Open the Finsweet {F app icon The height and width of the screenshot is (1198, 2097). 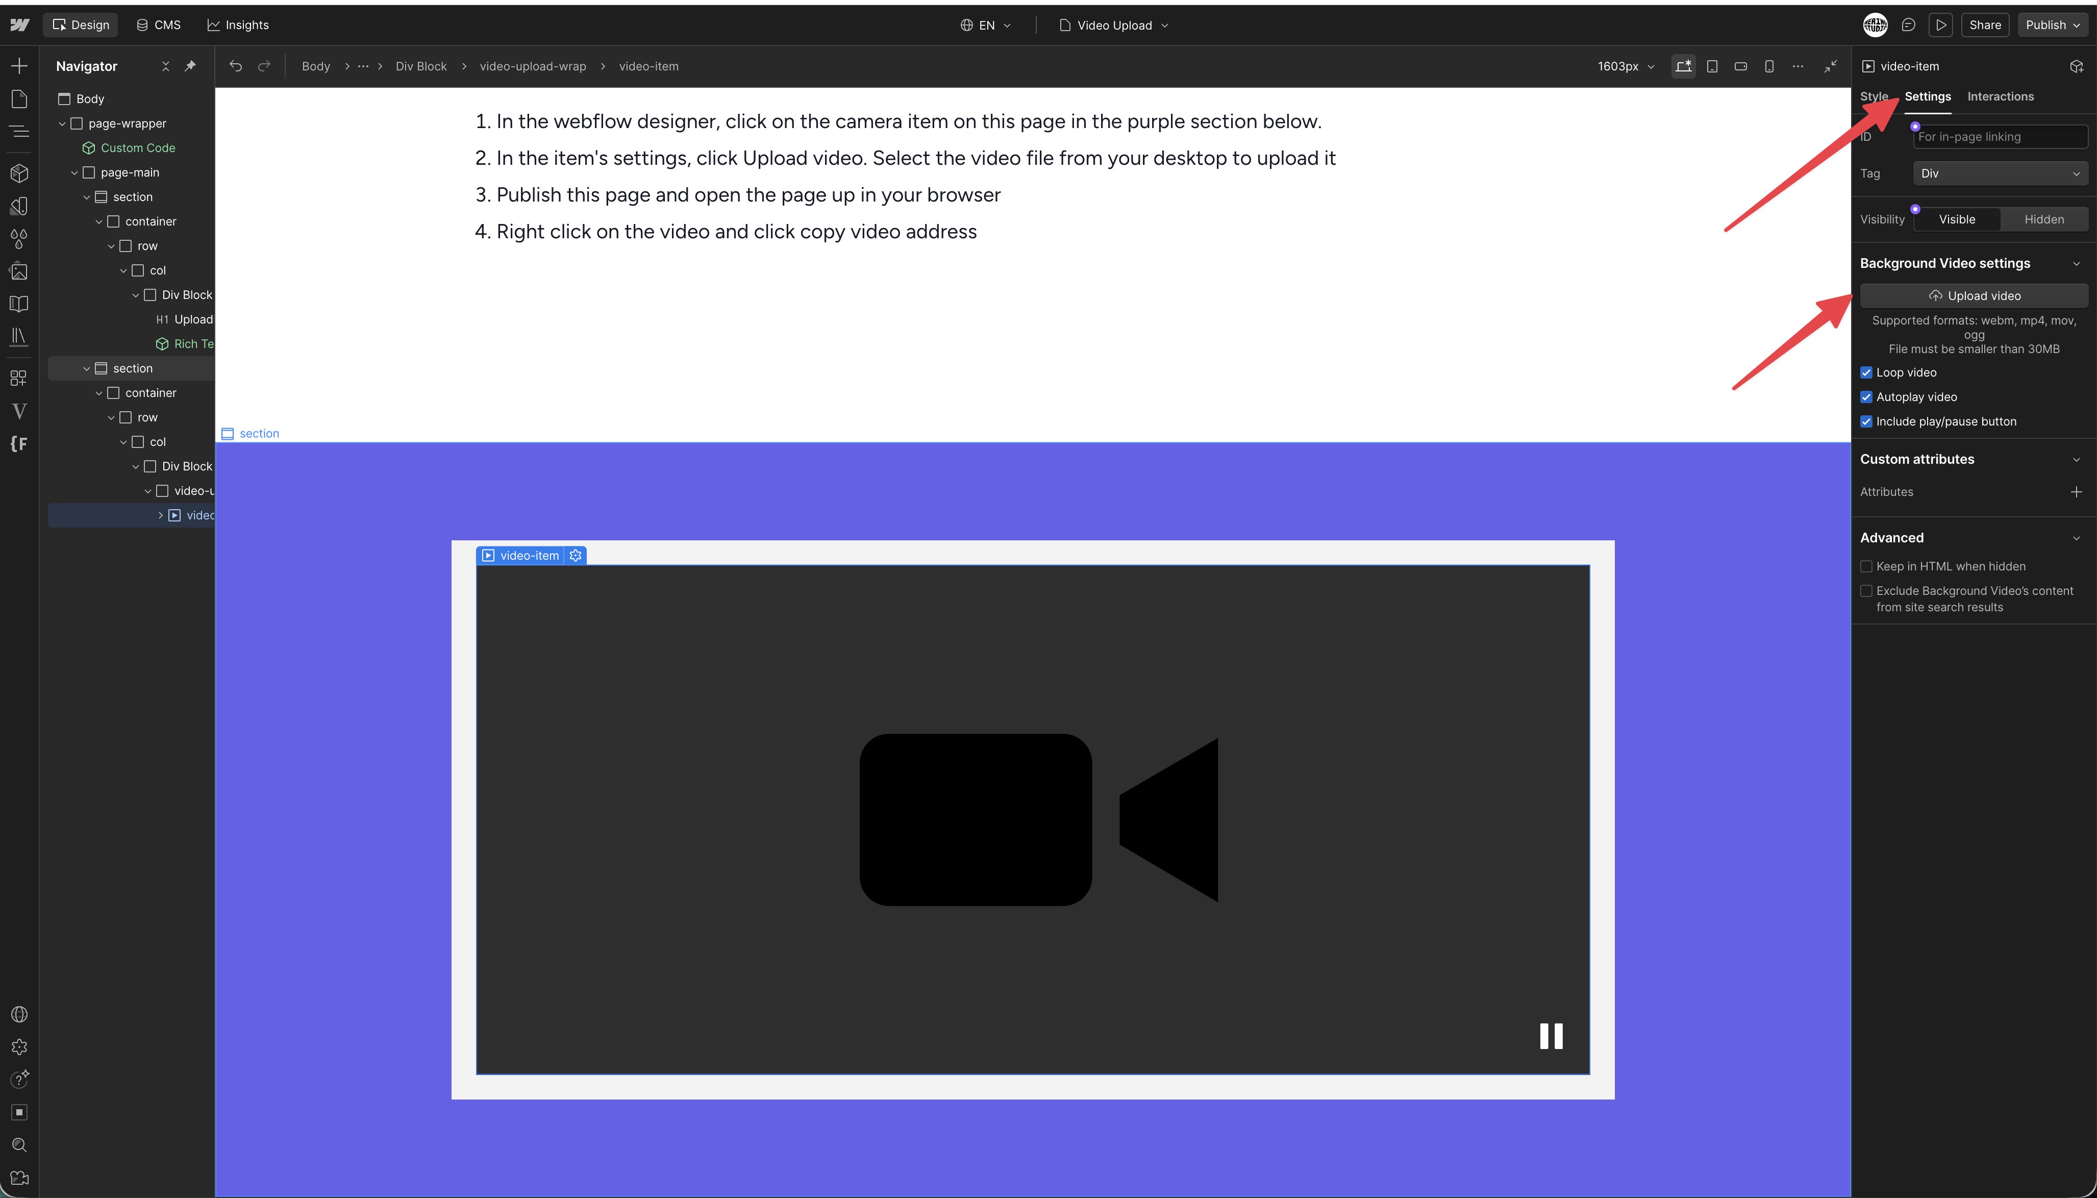coord(19,443)
